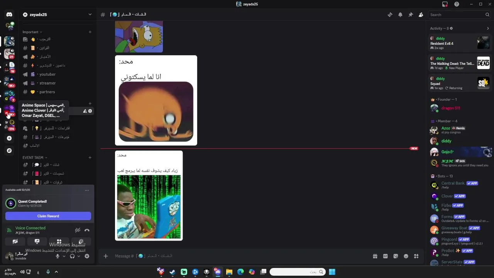Click the Search field in Discord header

460,15
